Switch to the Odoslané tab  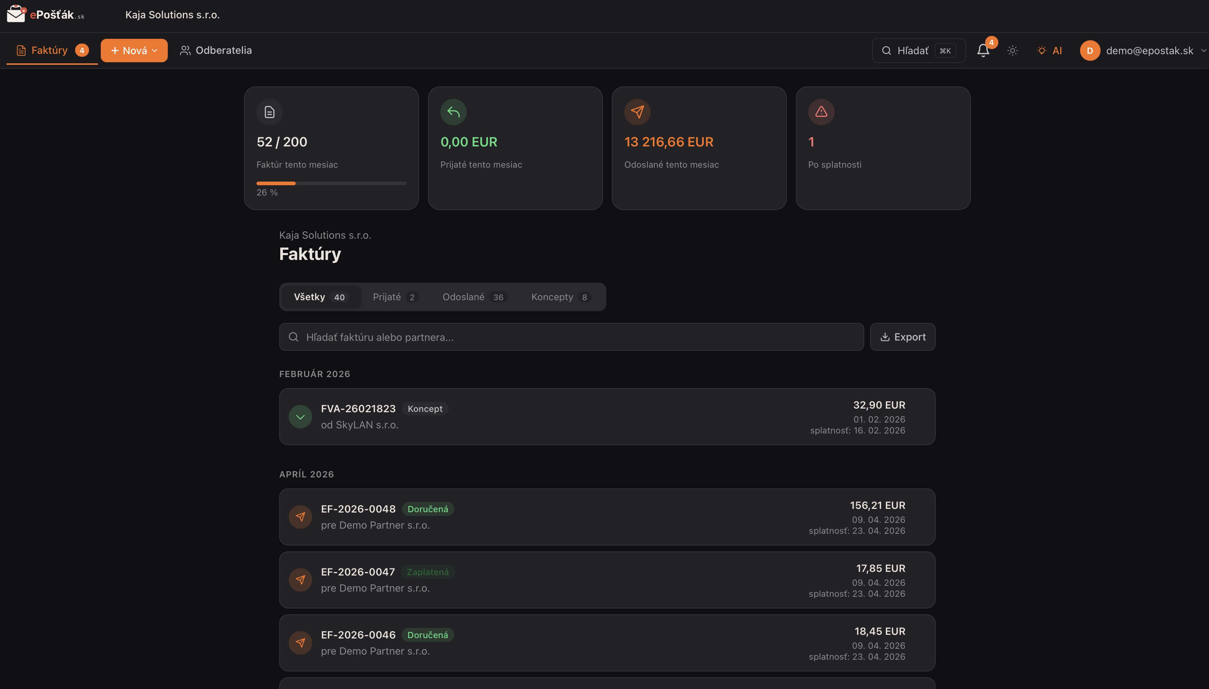coord(474,297)
